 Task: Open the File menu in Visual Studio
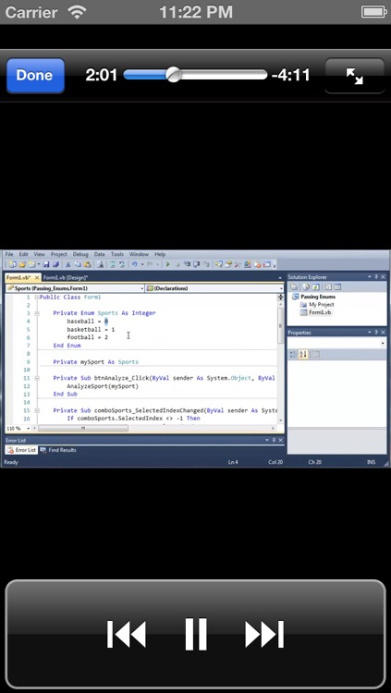9,254
